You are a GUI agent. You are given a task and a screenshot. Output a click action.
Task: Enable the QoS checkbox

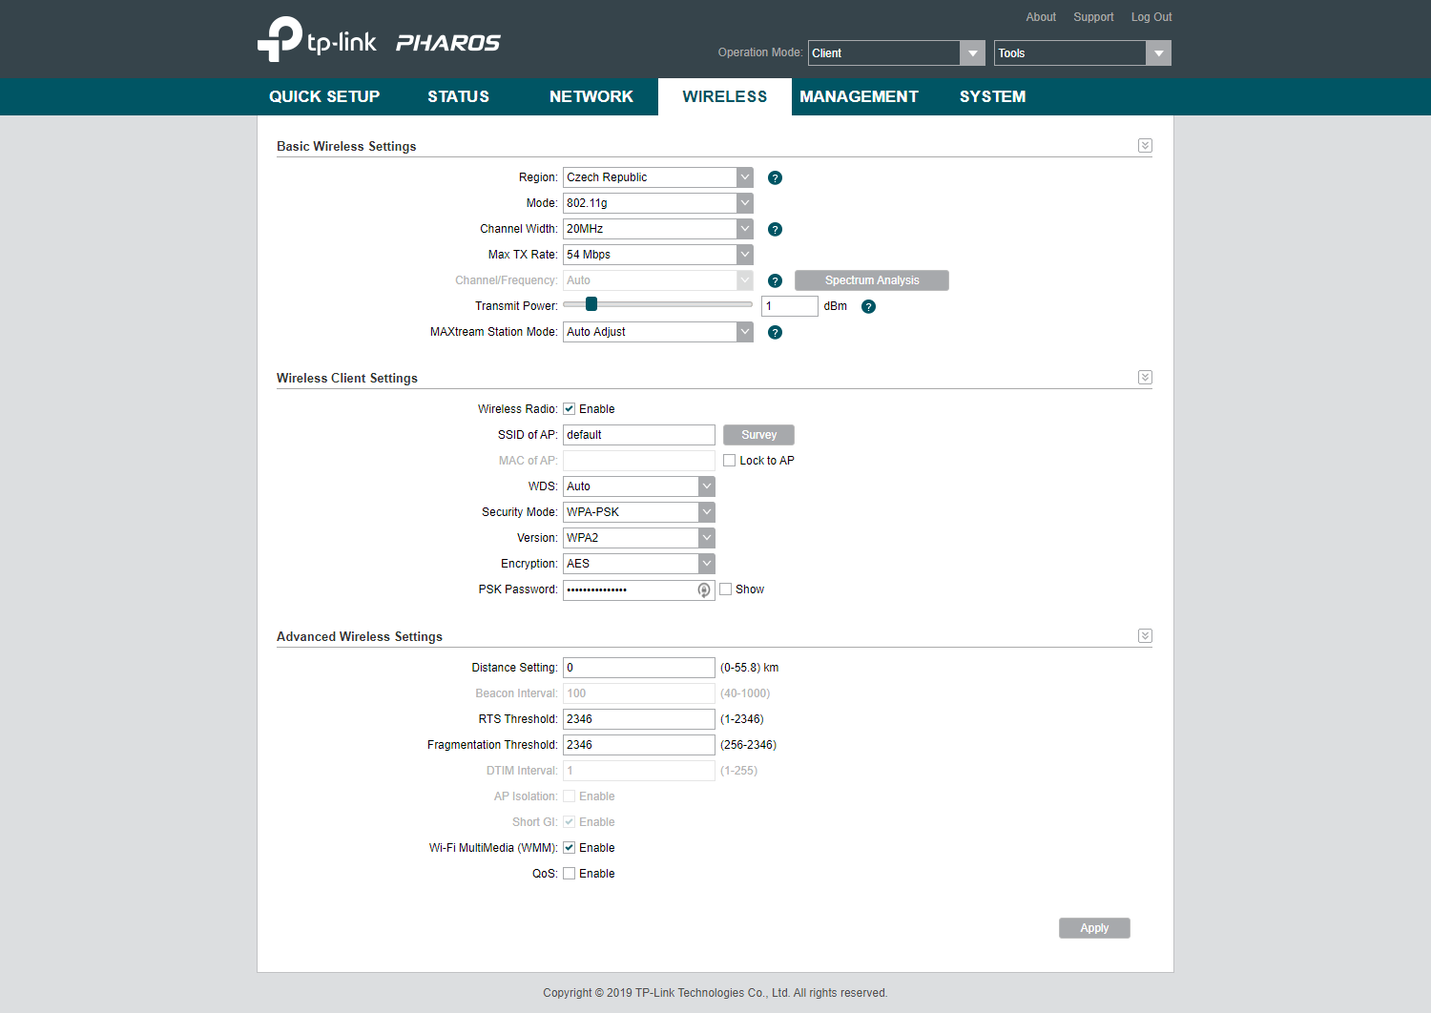pyautogui.click(x=570, y=874)
